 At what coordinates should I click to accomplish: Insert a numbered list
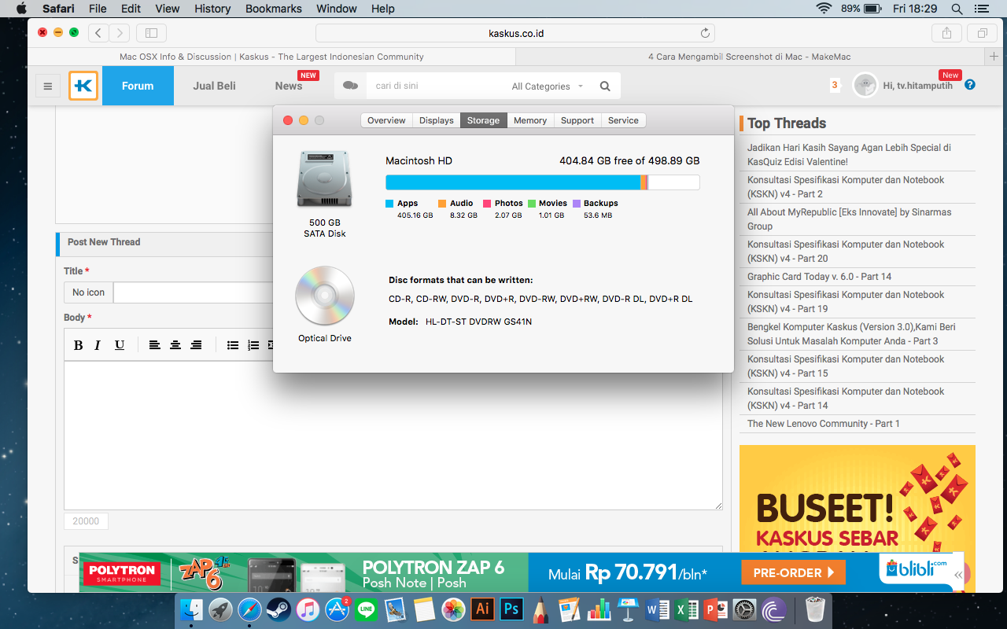(x=253, y=345)
